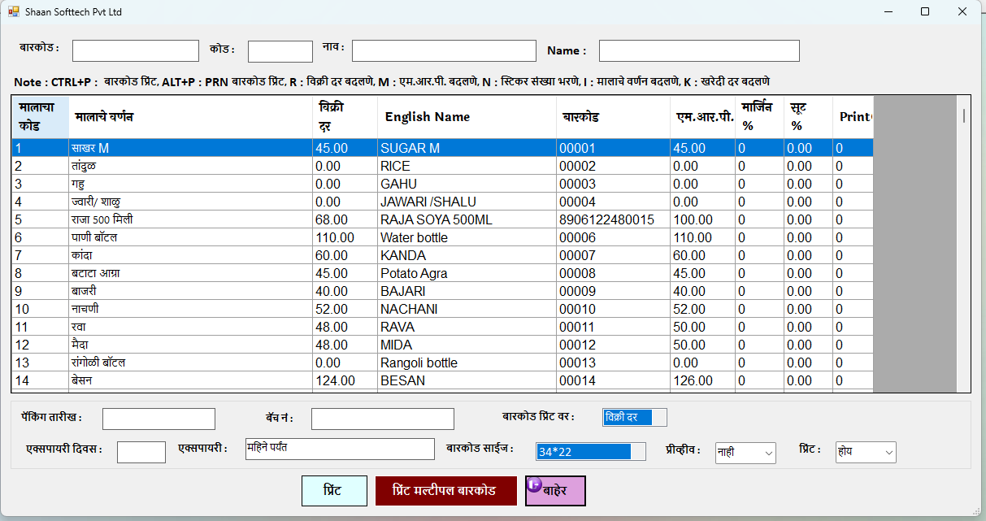Screen dimensions: 986x521
Task: Click the कोड input field
Action: tap(280, 51)
